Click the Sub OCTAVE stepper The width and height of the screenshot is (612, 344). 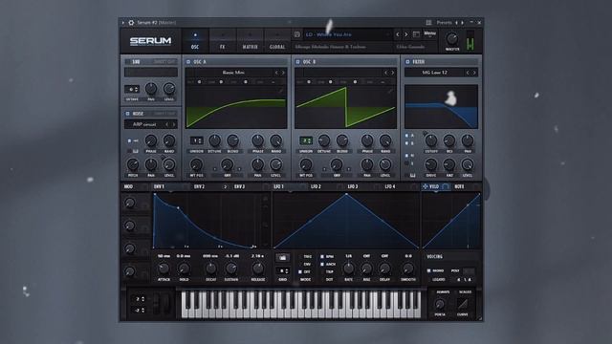(132, 89)
